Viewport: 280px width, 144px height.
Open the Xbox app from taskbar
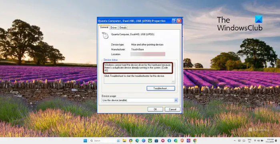pyautogui.click(x=150, y=141)
